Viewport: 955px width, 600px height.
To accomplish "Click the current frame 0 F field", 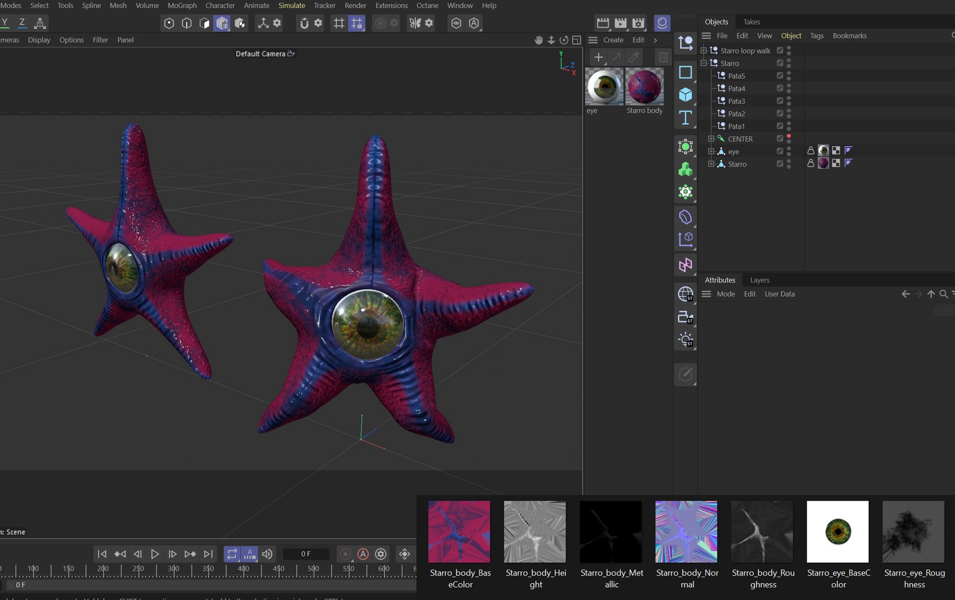I will click(306, 554).
